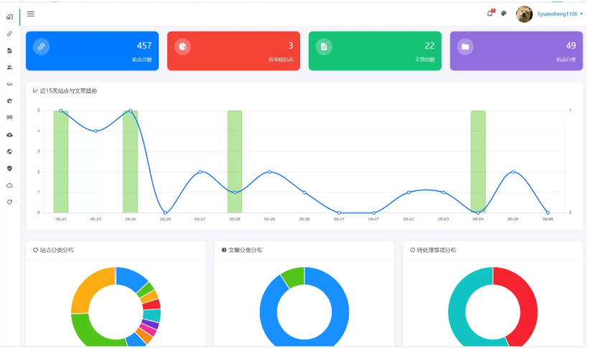Click the folder icon on the purple card

tap(465, 47)
